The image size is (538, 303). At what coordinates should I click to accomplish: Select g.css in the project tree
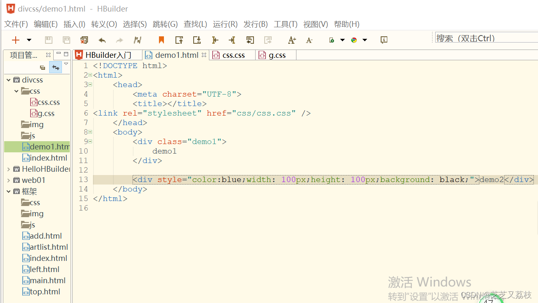(43, 114)
